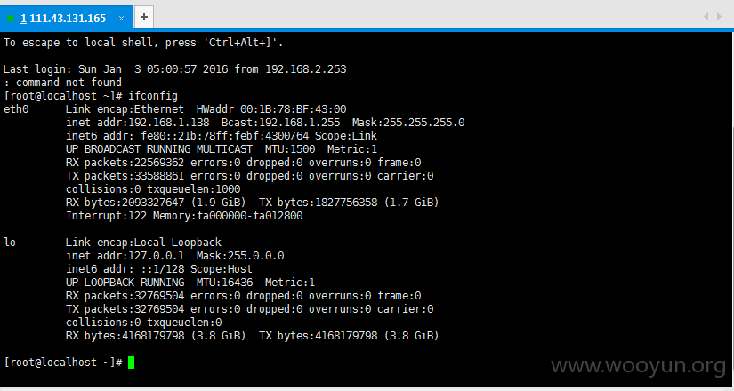Click the ifconfig command text
Screen dimensions: 734x391
(x=153, y=96)
